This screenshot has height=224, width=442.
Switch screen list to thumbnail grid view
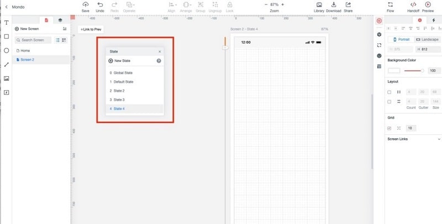pos(64,40)
